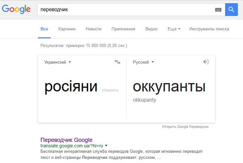Expand the Украинский source language dropdown
Viewport: 243px width, 163px height.
click(58, 62)
